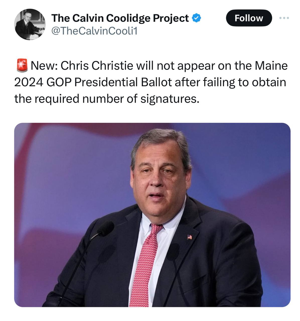
Task: Visit the @TheCalvinCooli1 handle
Action: (x=94, y=31)
